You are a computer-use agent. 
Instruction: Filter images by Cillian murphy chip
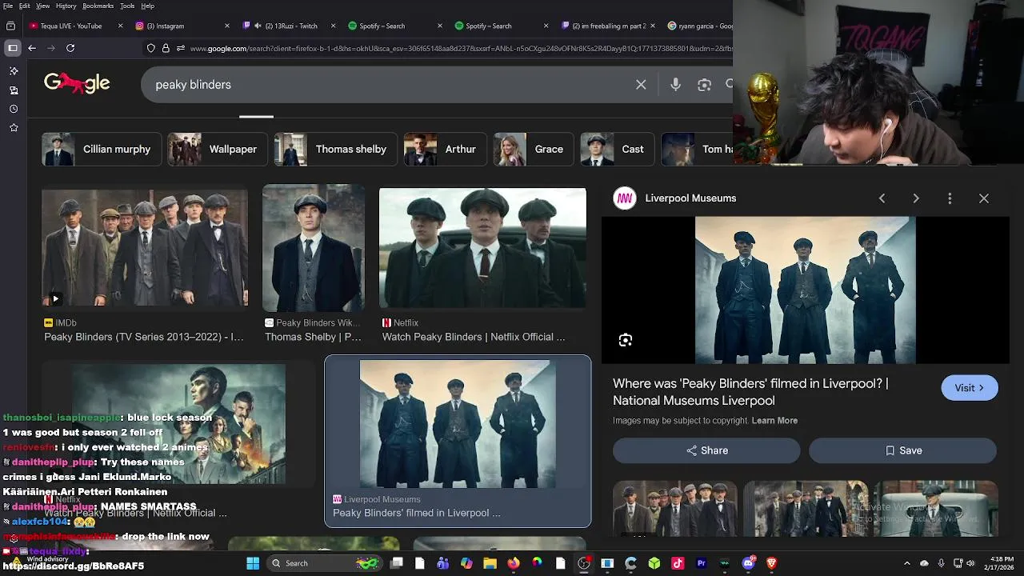[101, 149]
